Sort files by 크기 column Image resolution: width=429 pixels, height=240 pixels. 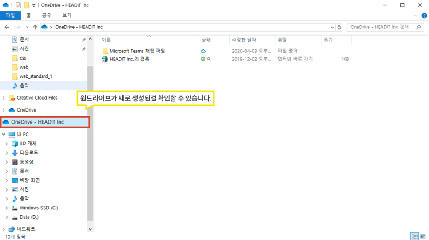pos(328,40)
